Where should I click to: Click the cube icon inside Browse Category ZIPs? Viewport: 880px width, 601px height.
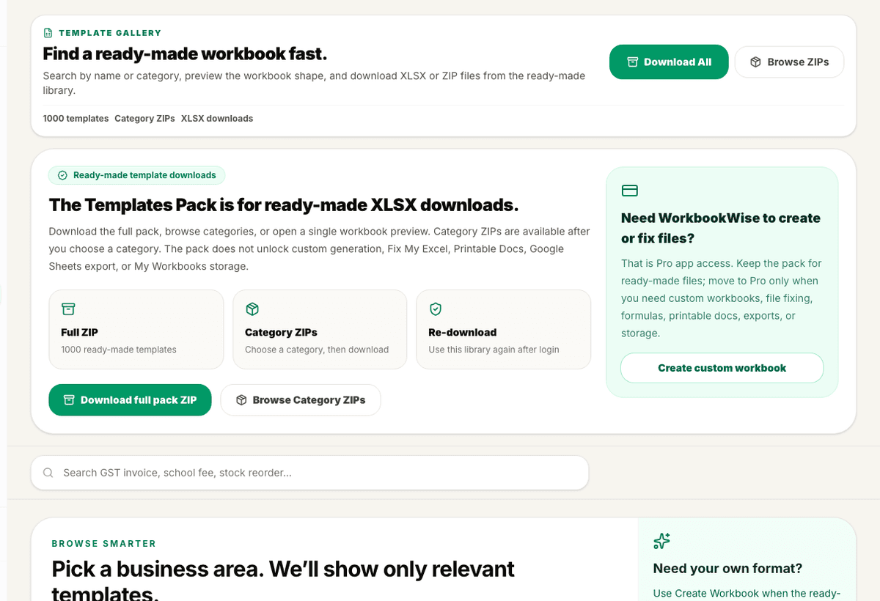[241, 400]
